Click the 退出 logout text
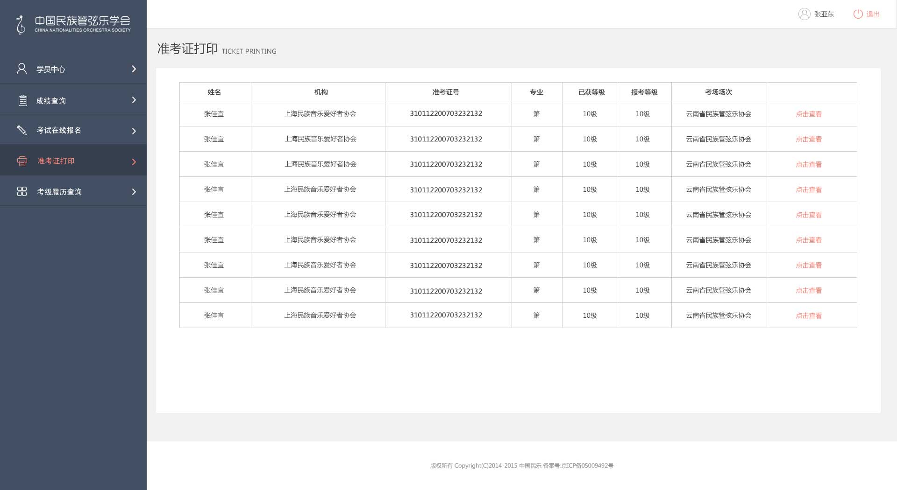 click(x=873, y=14)
